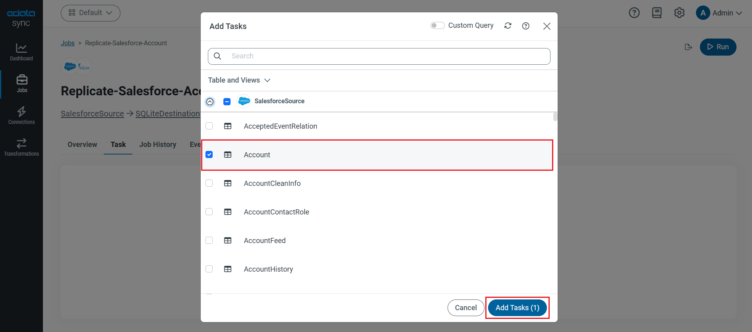The width and height of the screenshot is (752, 332).
Task: Go to Connections in the sidebar
Action: tap(21, 116)
